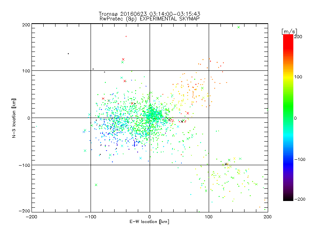Screen dimensions: 315x236
Task: Click the green midsection of the colorbar near 0
Action: click(288, 118)
